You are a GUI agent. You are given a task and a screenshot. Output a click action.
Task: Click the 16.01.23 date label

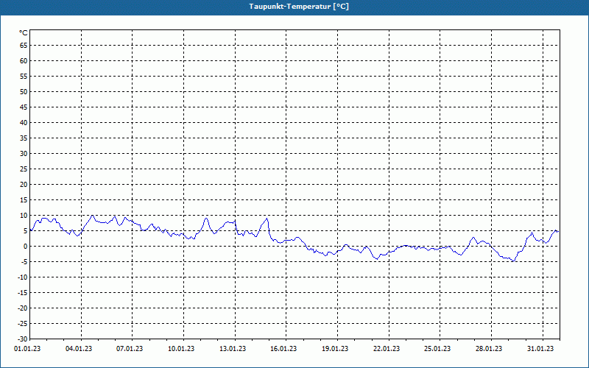coord(283,349)
